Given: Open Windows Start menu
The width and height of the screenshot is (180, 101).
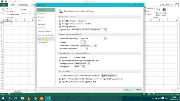Looking at the screenshot, I should click(3, 98).
